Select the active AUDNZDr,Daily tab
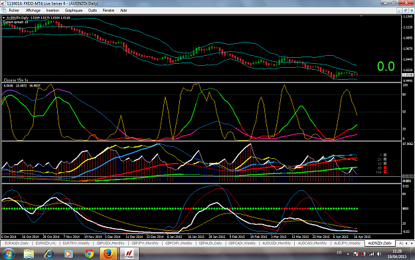The image size is (415, 260). (380, 243)
